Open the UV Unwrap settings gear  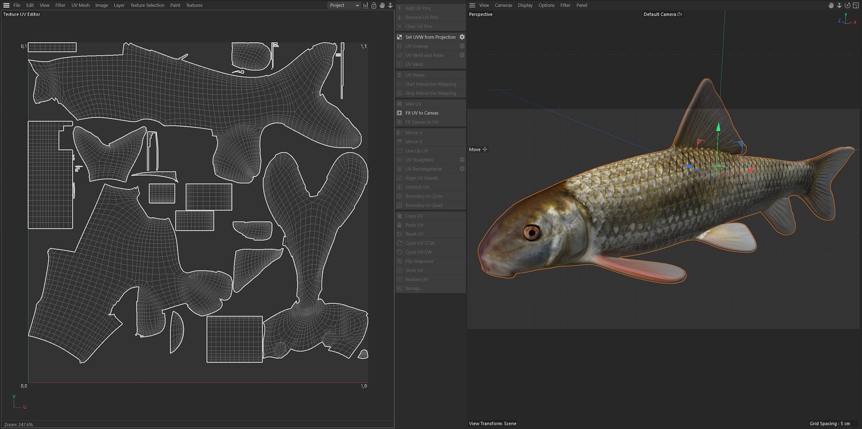click(x=461, y=46)
